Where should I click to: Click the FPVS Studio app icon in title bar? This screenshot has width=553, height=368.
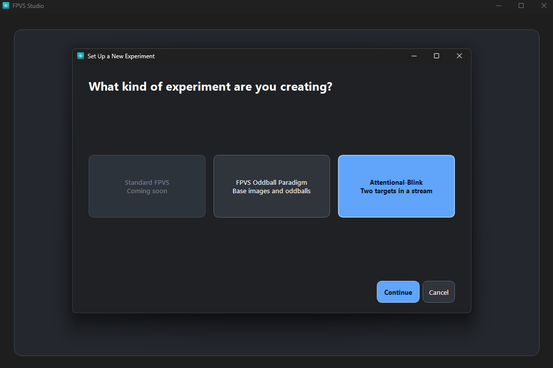pyautogui.click(x=6, y=5)
